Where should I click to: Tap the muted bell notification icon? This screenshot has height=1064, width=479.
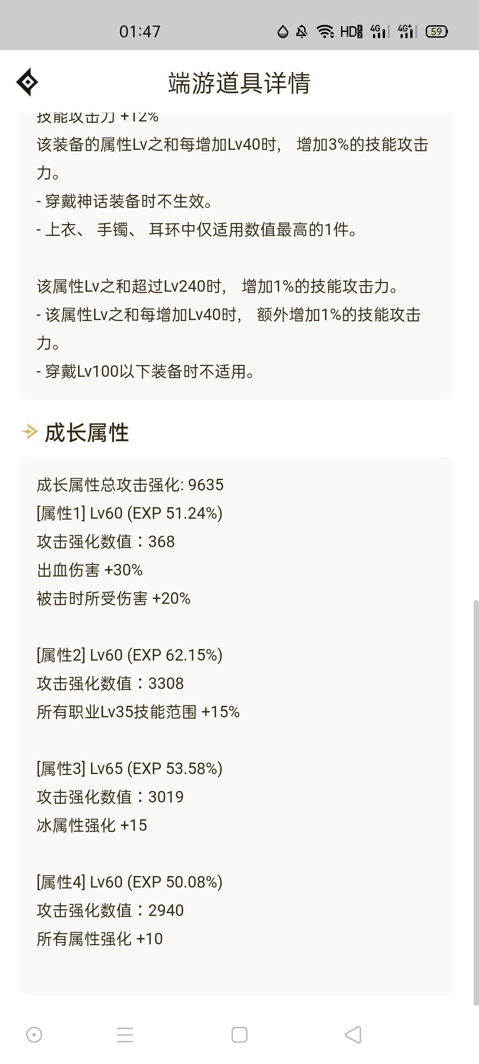302,31
